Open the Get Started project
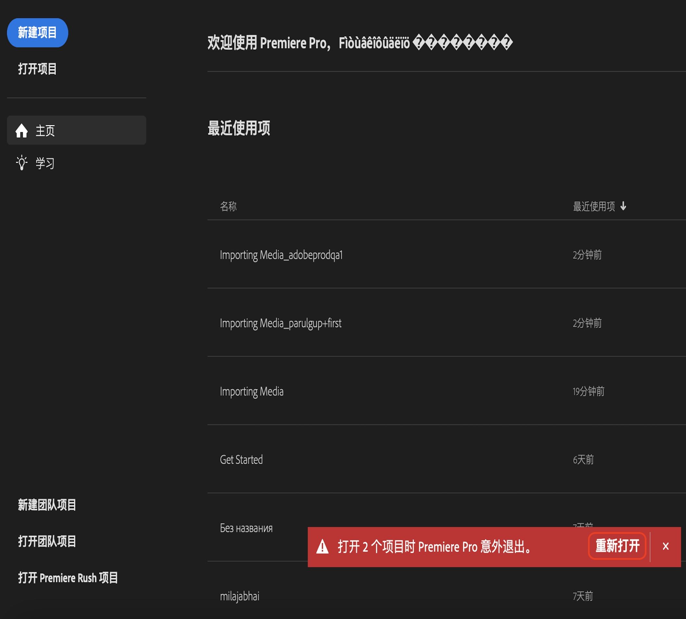Viewport: 686px width, 619px height. pyautogui.click(x=241, y=460)
